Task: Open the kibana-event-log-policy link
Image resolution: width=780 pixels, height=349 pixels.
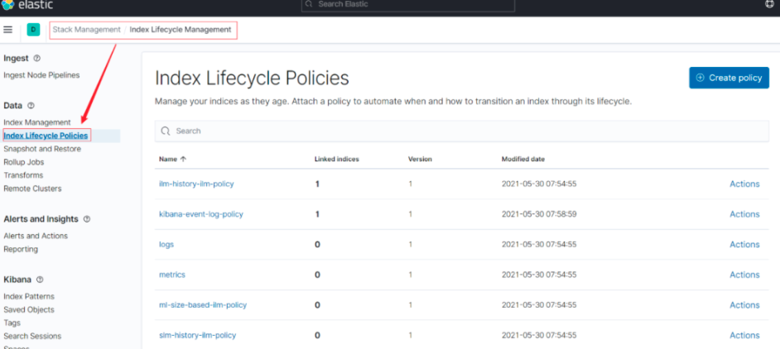Action: pos(200,214)
